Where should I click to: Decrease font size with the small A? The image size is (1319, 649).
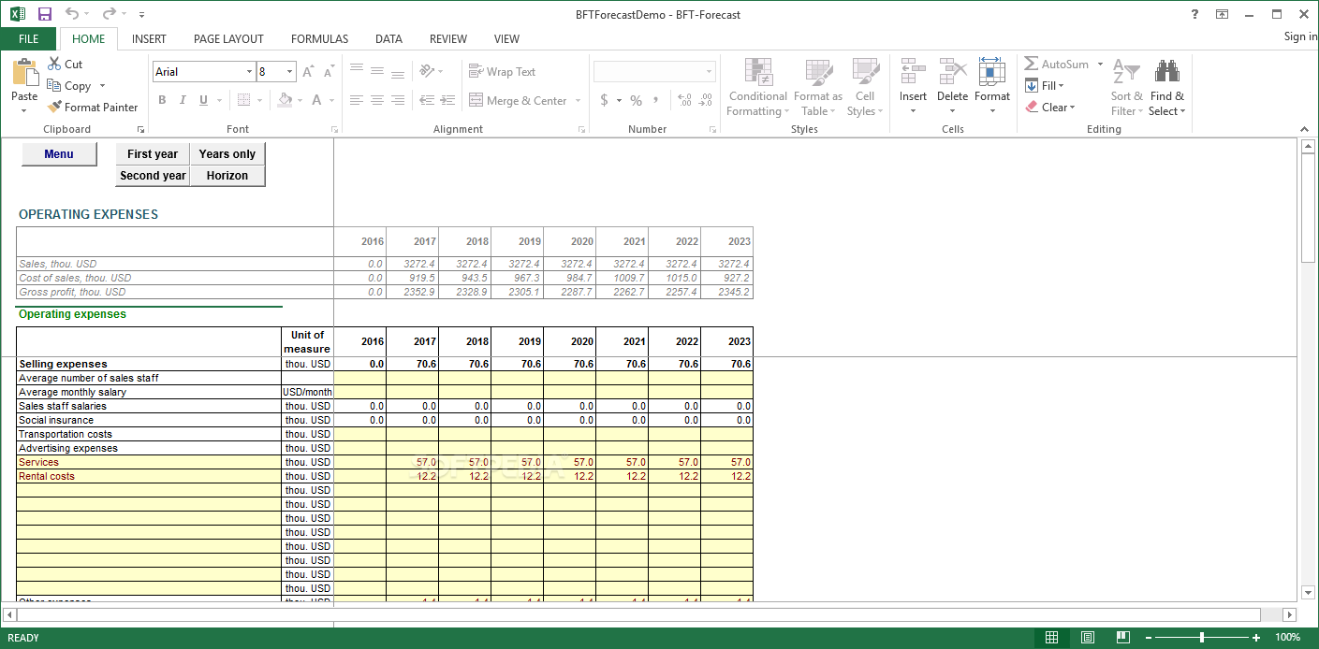pyautogui.click(x=329, y=72)
